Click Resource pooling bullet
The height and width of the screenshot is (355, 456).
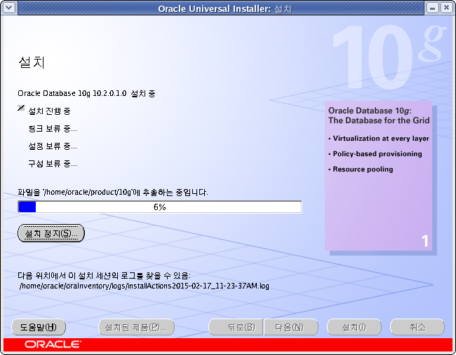click(x=361, y=169)
